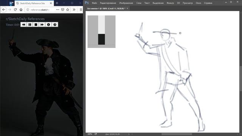Close the Без имени-1 document tab
Viewport: 242px width, 136px height.
(x=127, y=8)
